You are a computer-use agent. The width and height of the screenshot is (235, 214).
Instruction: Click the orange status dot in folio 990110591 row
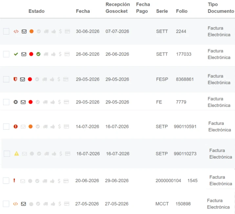pyautogui.click(x=31, y=126)
